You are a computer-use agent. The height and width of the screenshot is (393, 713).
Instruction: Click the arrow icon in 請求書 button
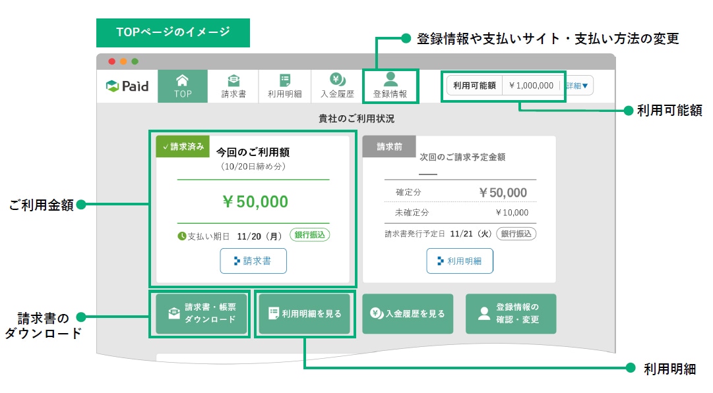click(x=237, y=261)
